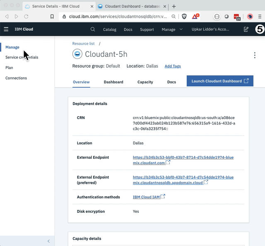Image resolution: width=265 pixels, height=246 pixels.
Task: Select the Overview tab
Action: [x=81, y=82]
